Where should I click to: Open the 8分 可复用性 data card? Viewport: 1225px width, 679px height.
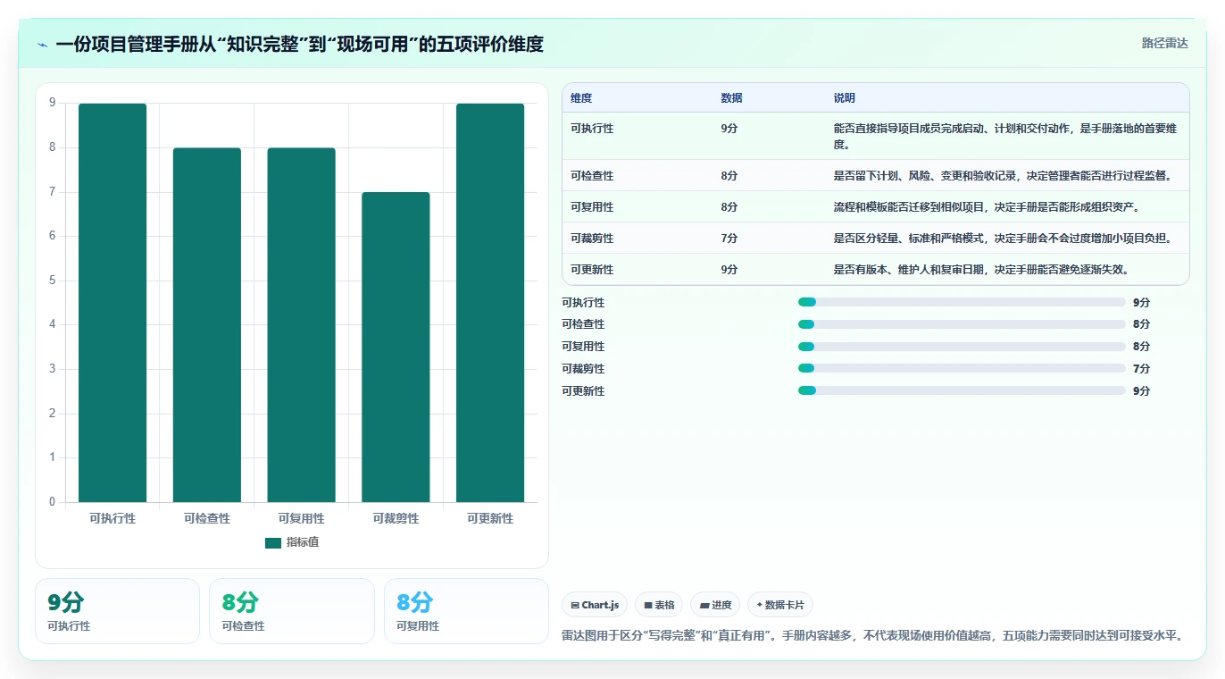pyautogui.click(x=466, y=611)
